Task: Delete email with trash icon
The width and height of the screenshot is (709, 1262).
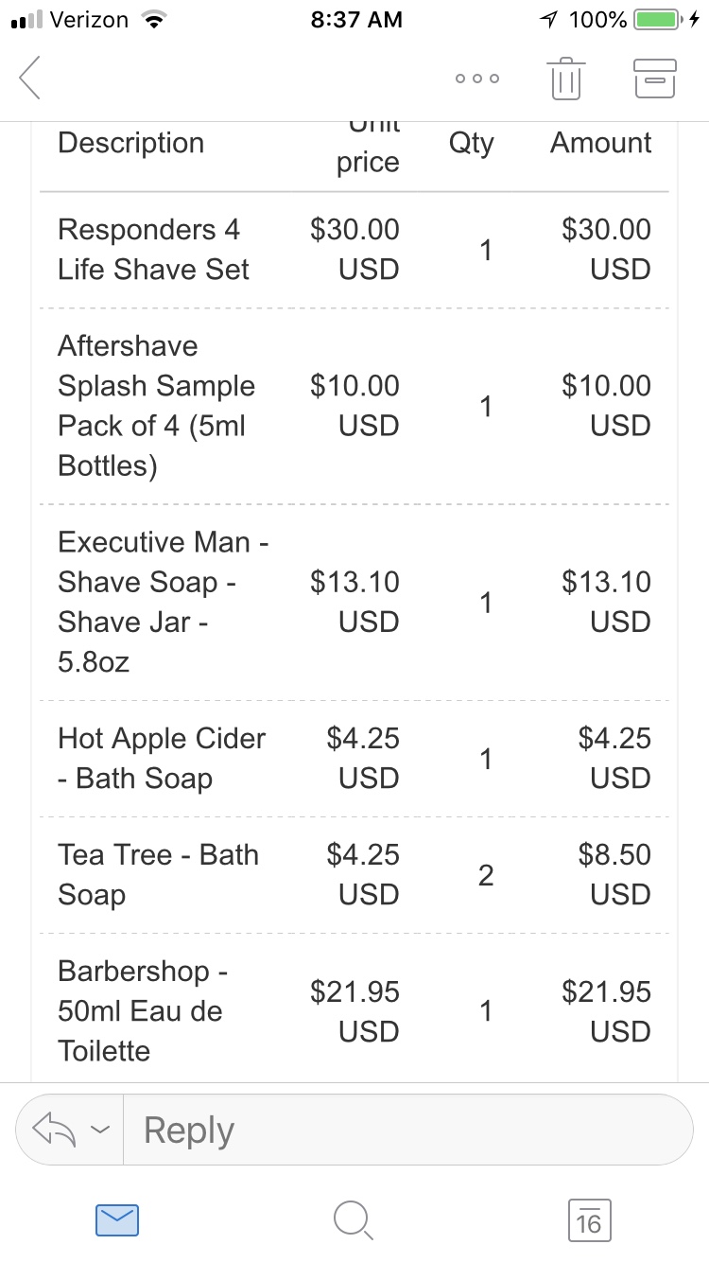Action: pyautogui.click(x=565, y=78)
